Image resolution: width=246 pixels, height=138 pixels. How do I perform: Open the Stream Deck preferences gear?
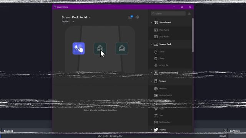click(x=137, y=17)
